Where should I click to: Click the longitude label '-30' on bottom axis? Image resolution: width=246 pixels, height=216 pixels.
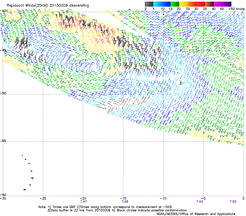pyautogui.click(x=3, y=198)
